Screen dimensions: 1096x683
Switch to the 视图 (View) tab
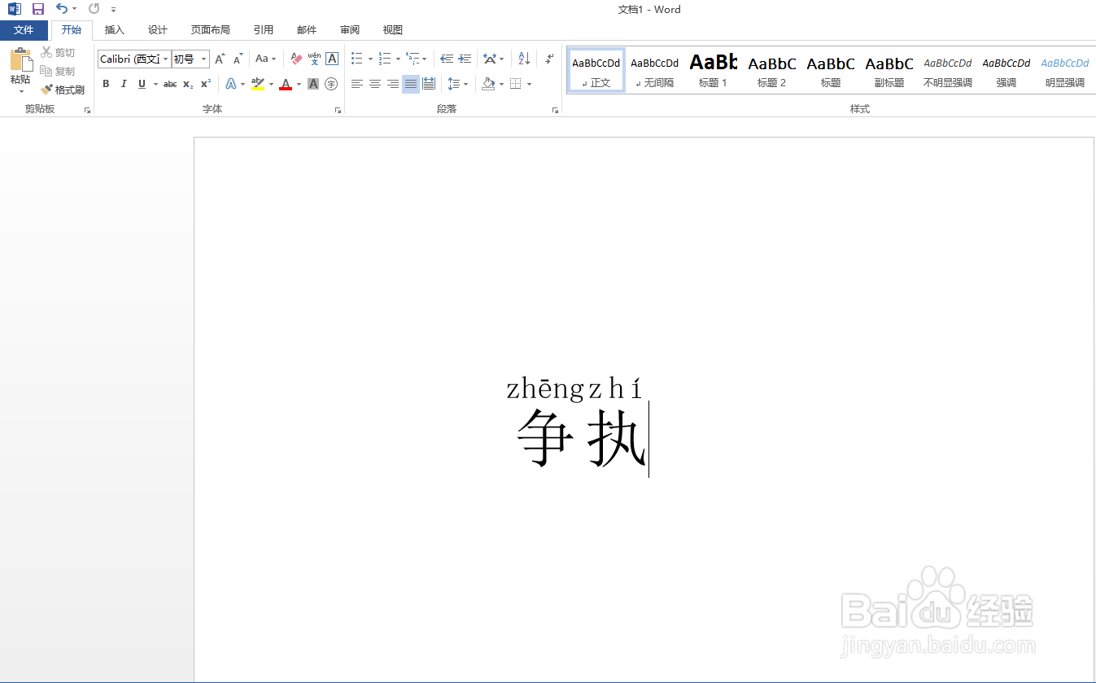tap(393, 30)
